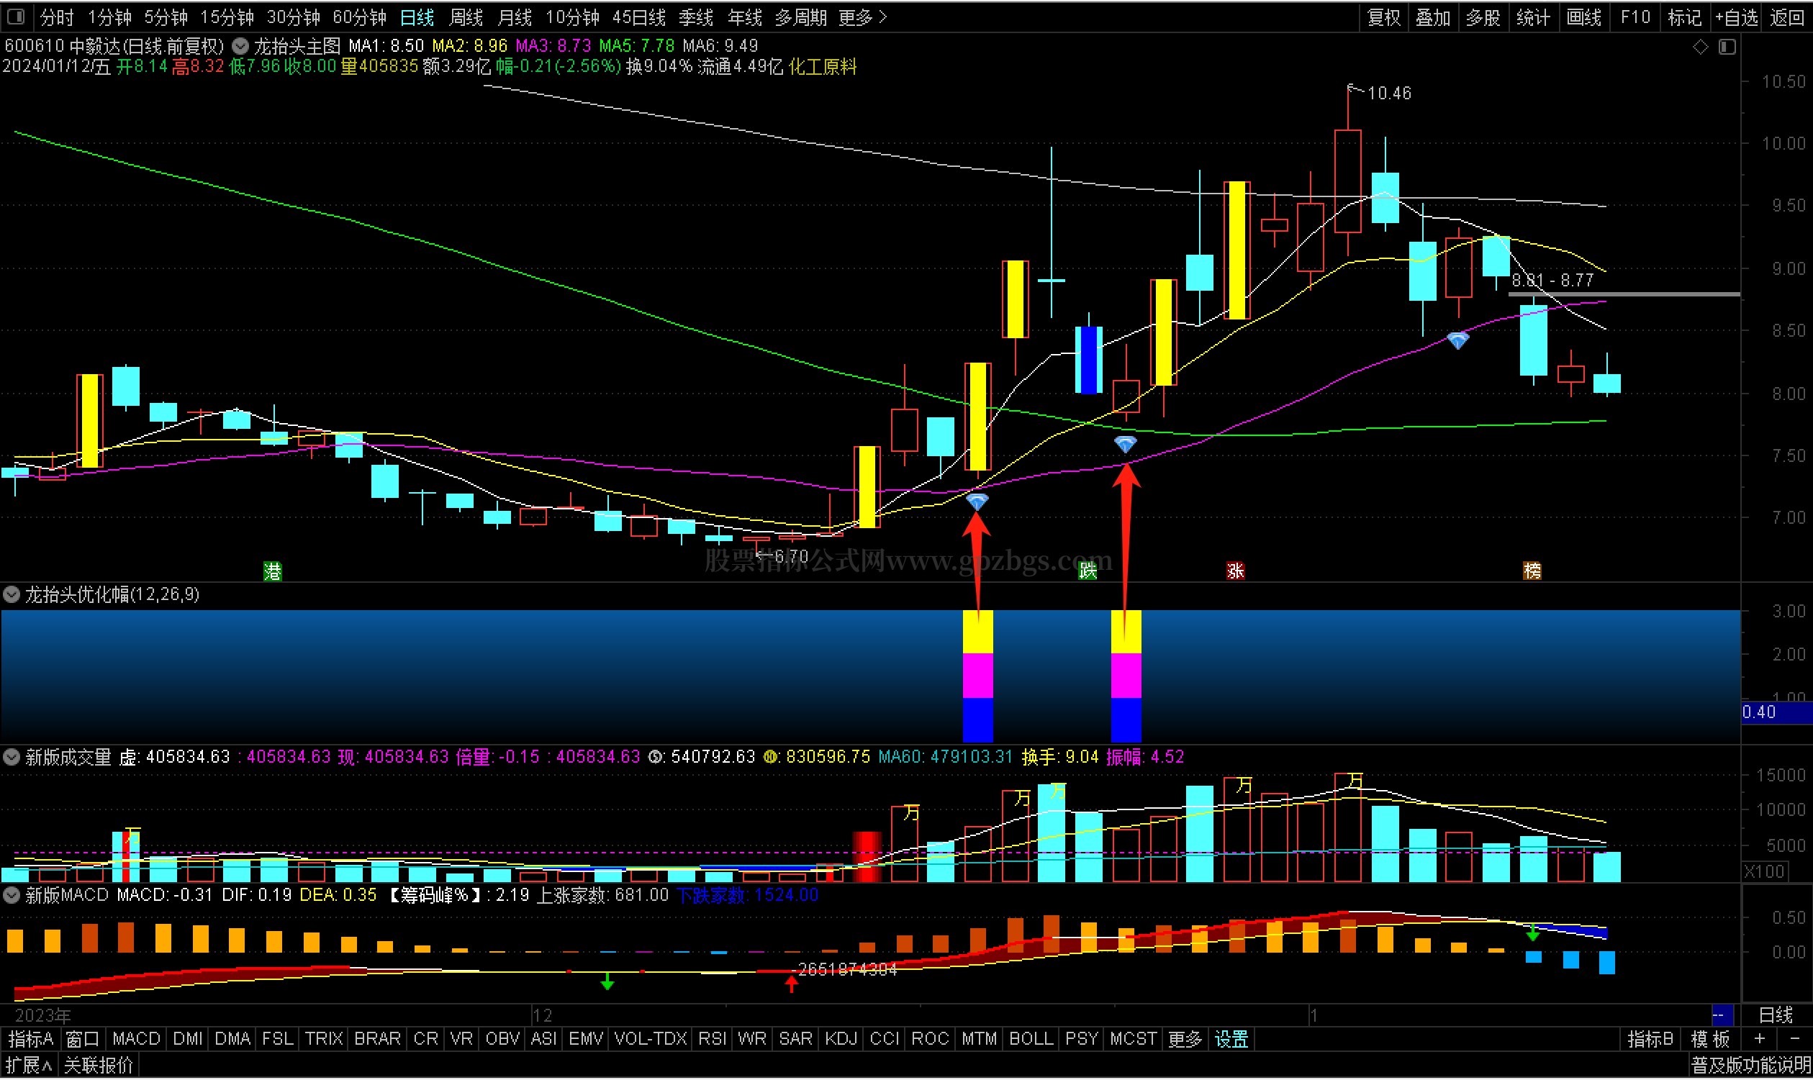Viewport: 1813px width, 1080px height.
Task: Click the 画线 drawing tools button
Action: [x=1583, y=17]
